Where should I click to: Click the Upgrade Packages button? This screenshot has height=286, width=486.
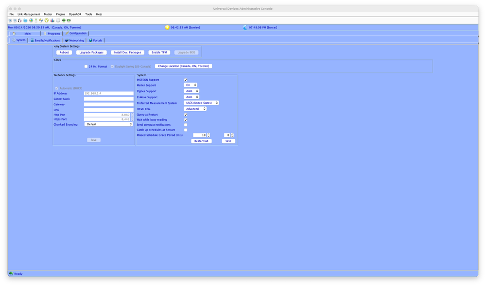[x=91, y=52]
